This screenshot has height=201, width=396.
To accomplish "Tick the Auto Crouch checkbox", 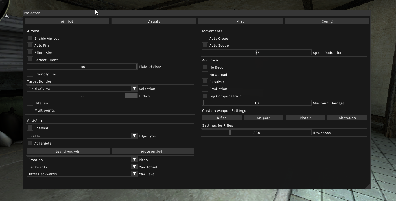I will pos(205,38).
